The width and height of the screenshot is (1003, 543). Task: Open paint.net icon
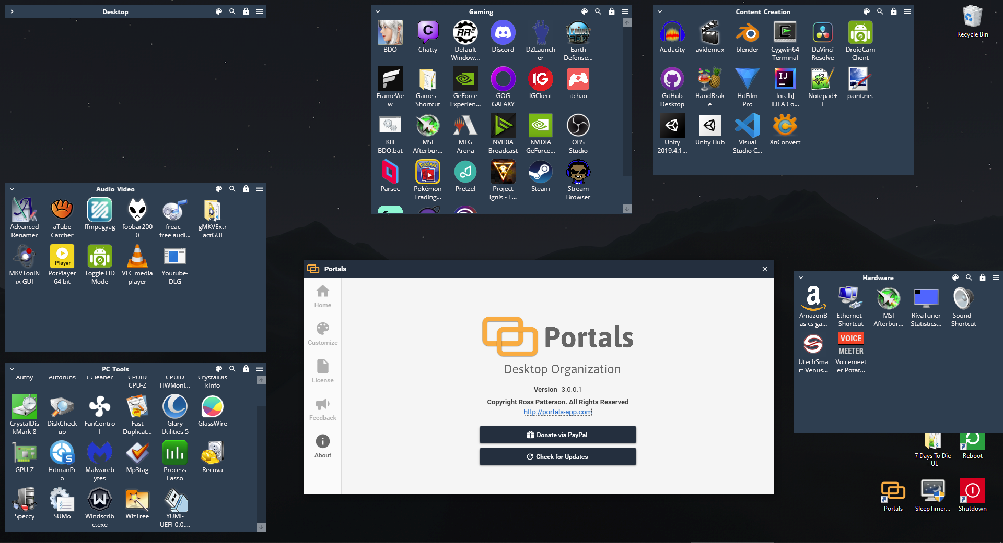860,83
